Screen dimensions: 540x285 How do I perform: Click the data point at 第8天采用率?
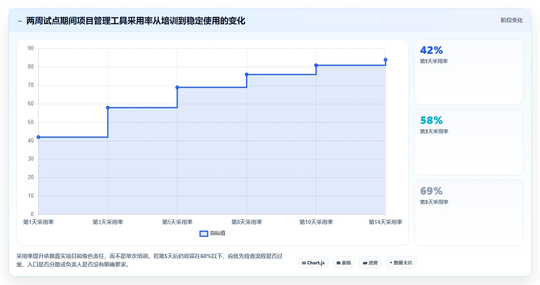point(247,74)
